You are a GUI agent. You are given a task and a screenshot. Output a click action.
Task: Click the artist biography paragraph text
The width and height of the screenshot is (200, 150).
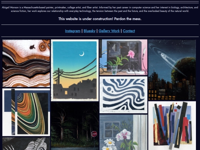(x=100, y=9)
